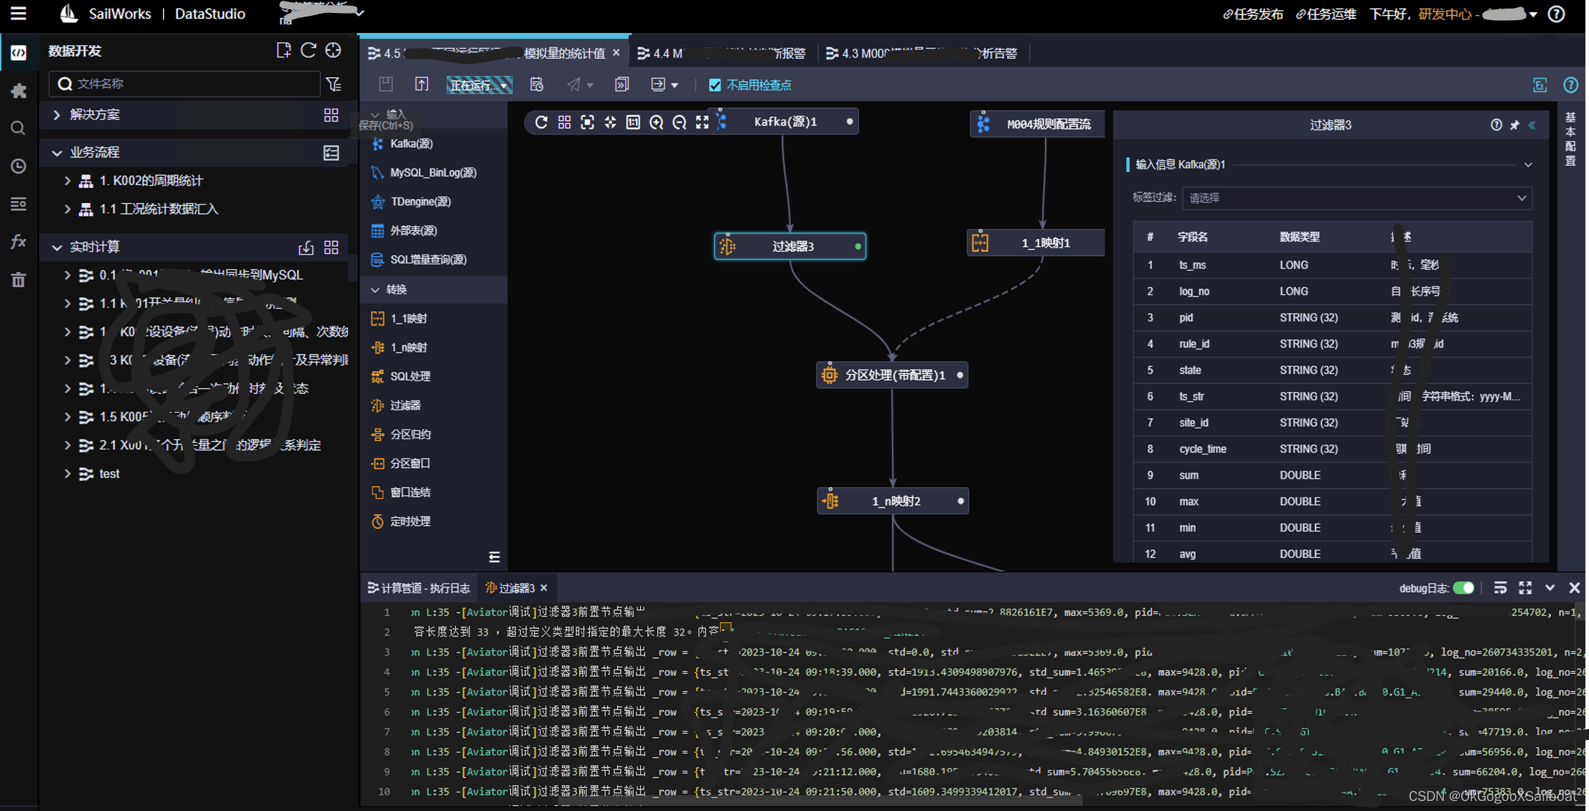Collapse the 过滤器3 panel with double arrow
The height and width of the screenshot is (811, 1589).
click(1532, 125)
